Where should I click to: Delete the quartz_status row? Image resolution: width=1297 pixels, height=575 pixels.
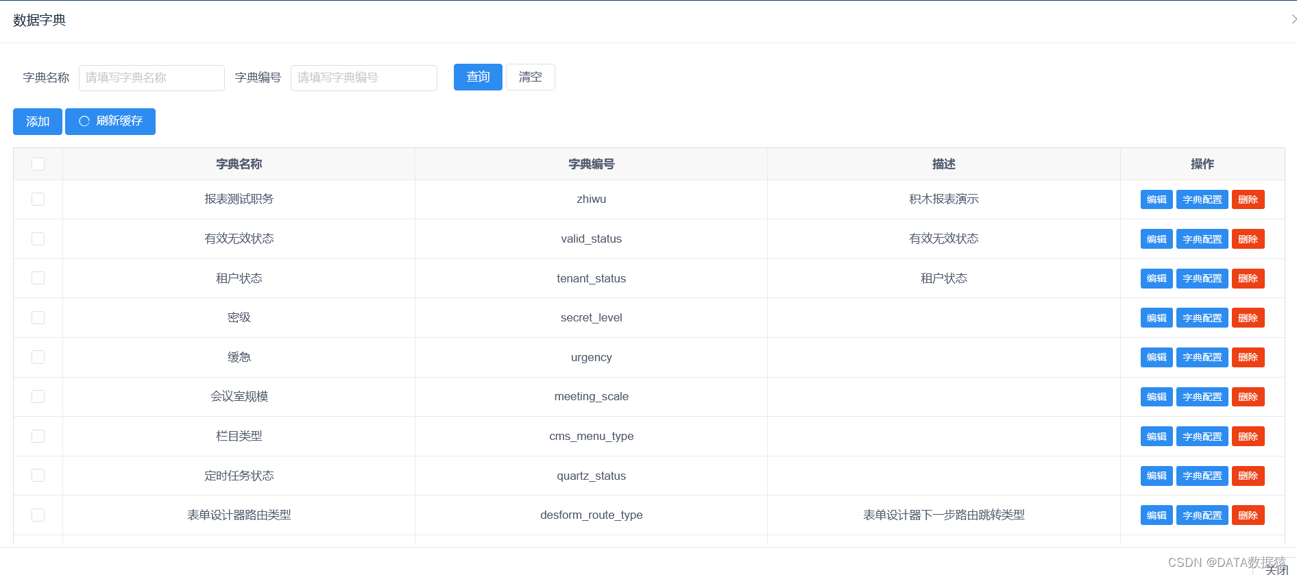click(x=1248, y=476)
